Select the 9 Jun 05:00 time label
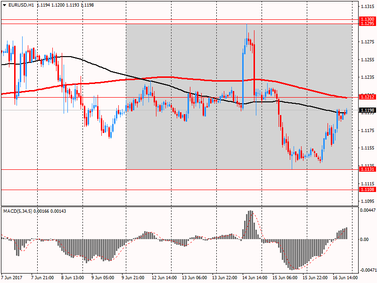Image resolution: width=377 pixels, height=283 pixels. [103, 278]
